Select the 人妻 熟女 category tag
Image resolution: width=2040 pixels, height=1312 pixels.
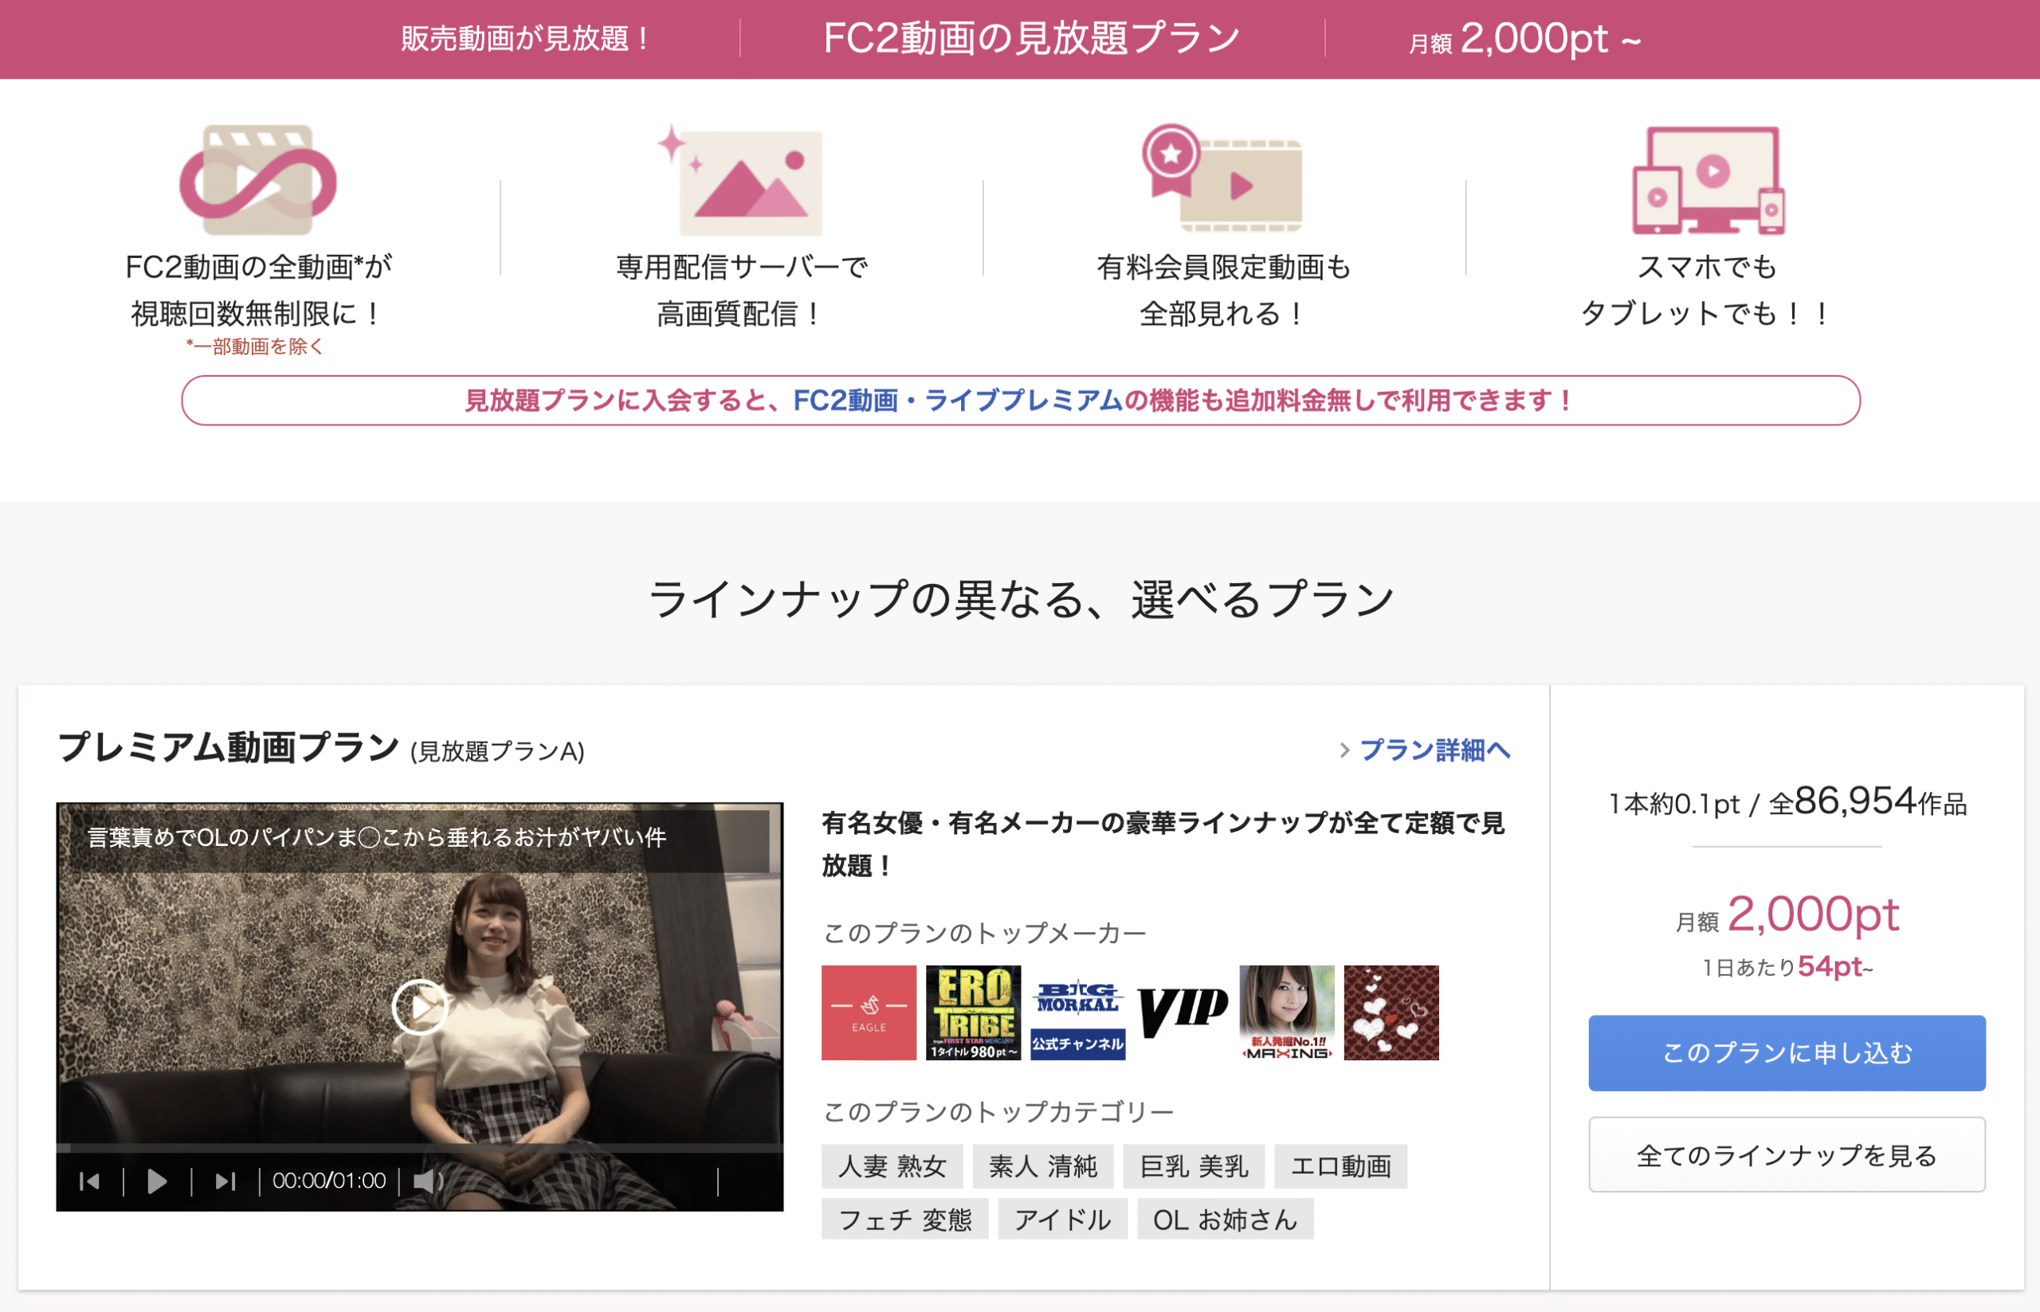[x=892, y=1165]
